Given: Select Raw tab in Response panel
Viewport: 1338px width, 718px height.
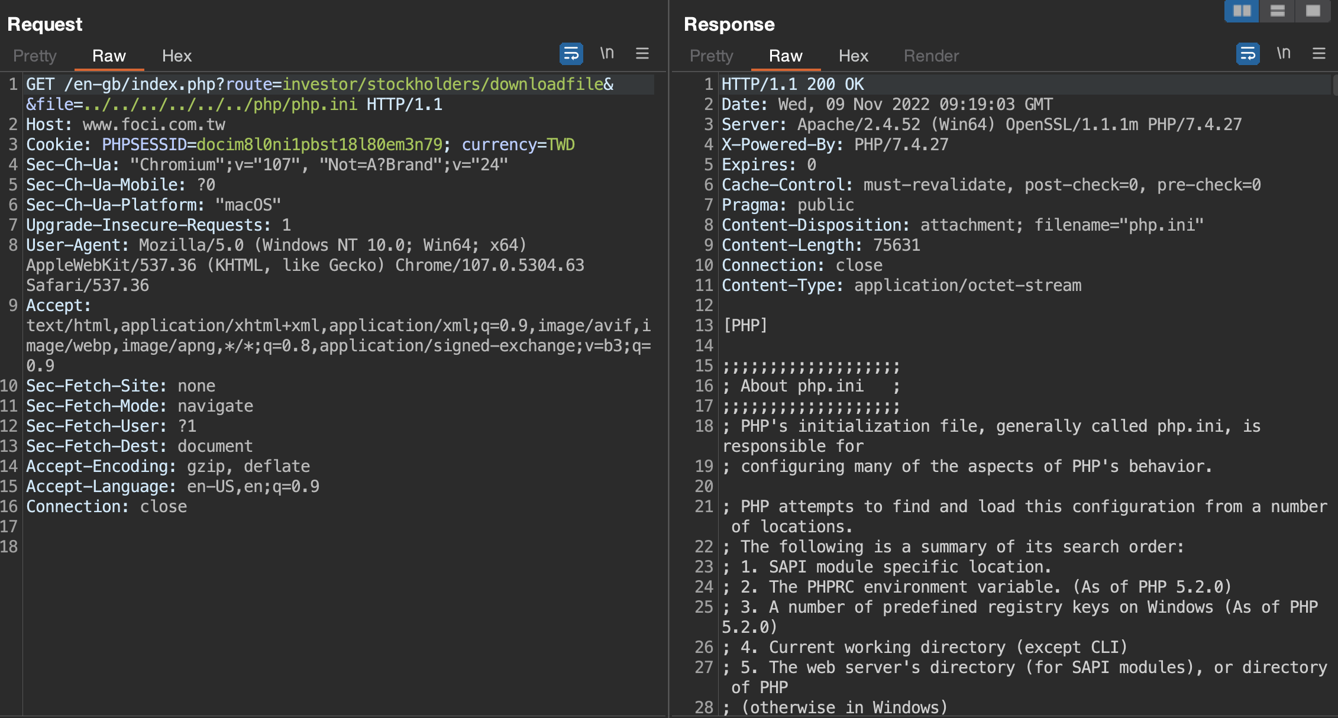Looking at the screenshot, I should (786, 56).
